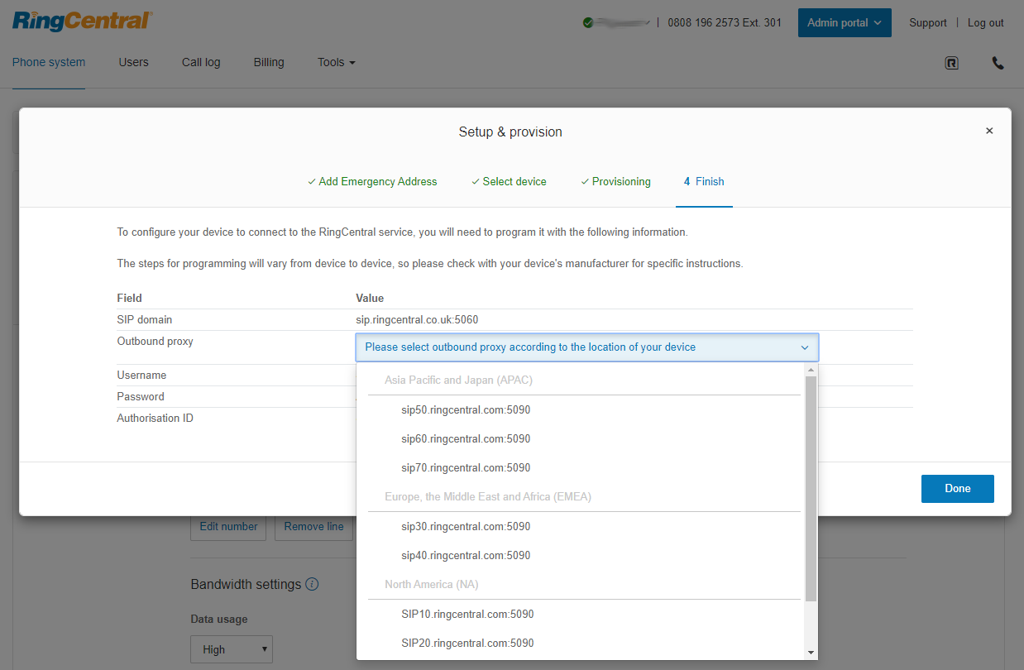The image size is (1024, 670).
Task: Click the info icon beside Bandwidth settings
Action: (312, 584)
